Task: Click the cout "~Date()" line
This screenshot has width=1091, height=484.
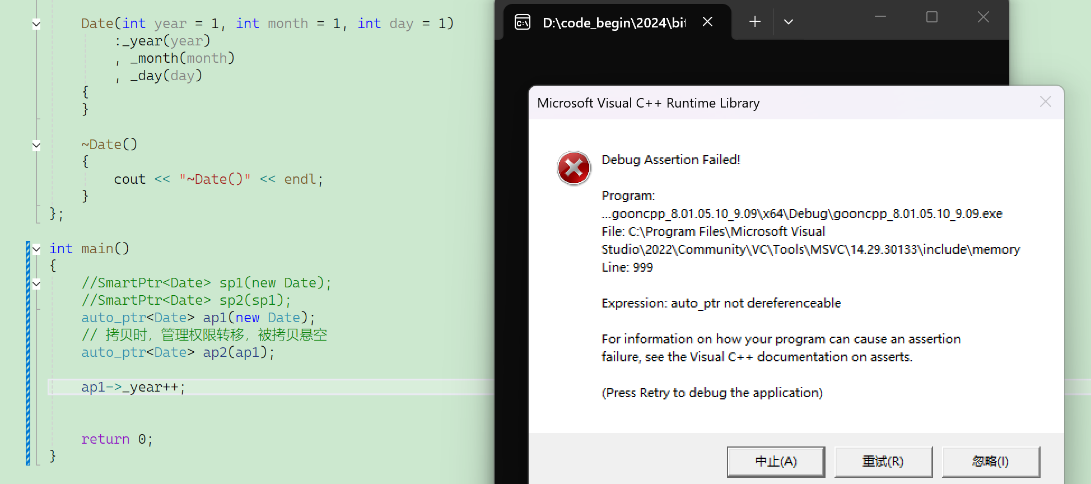Action: click(218, 179)
